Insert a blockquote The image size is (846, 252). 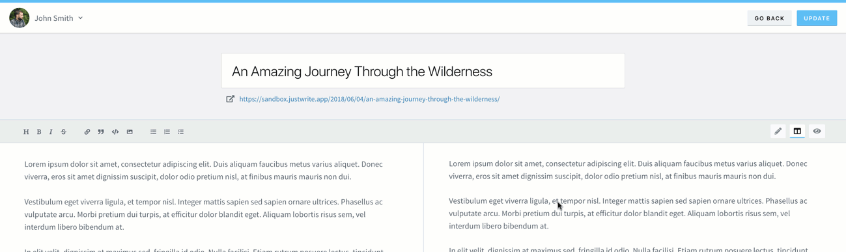tap(101, 132)
